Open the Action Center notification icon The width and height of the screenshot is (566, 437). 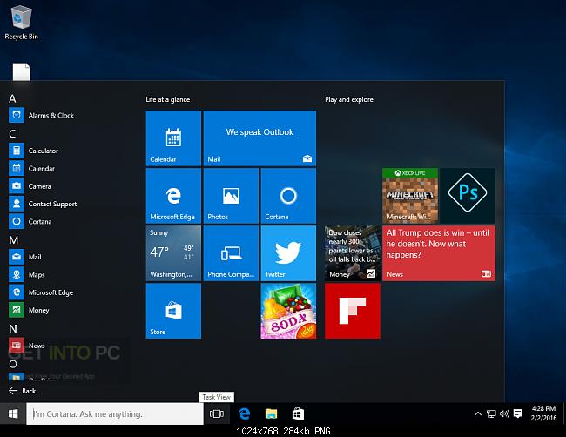pyautogui.click(x=518, y=413)
